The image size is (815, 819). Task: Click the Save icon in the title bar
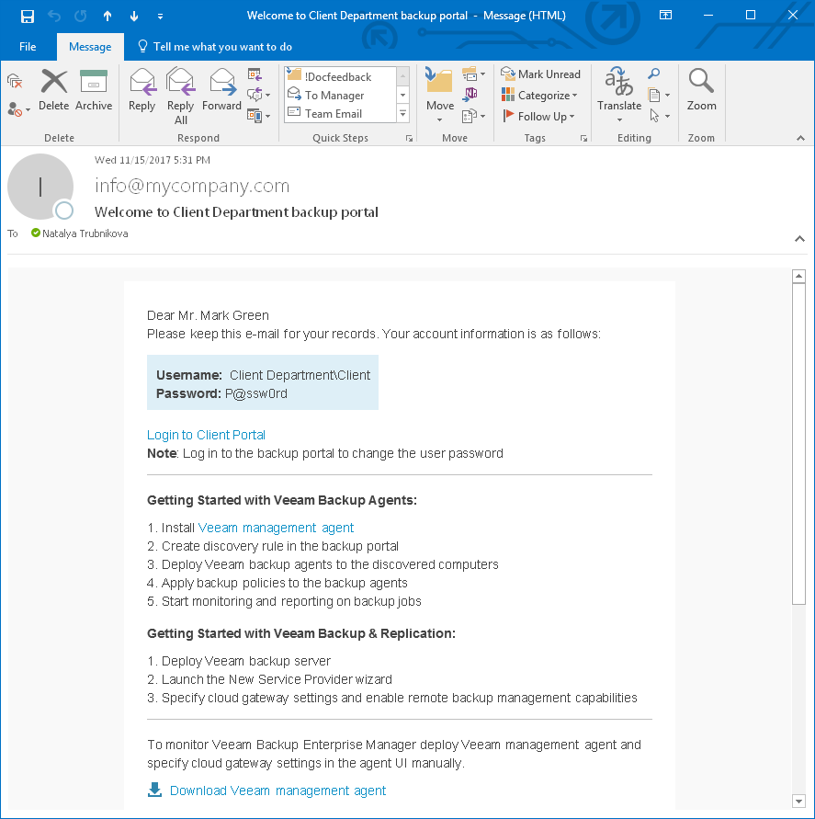click(28, 16)
